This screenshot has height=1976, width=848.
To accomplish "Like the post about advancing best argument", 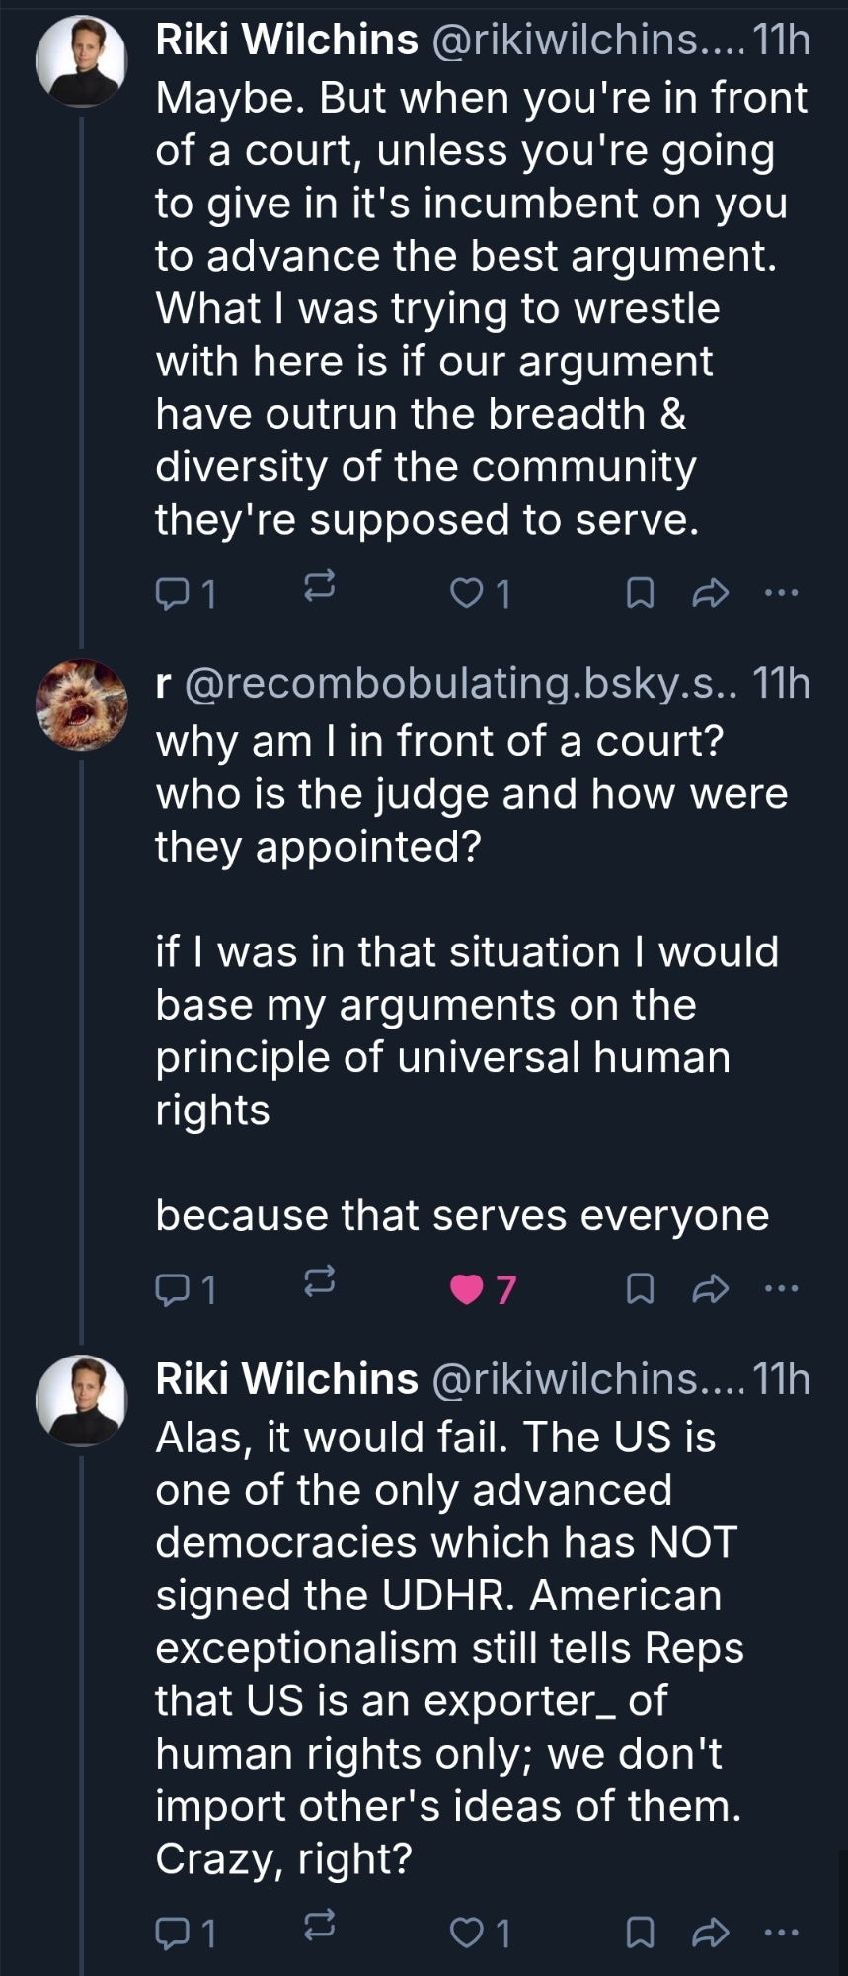I will coord(465,593).
